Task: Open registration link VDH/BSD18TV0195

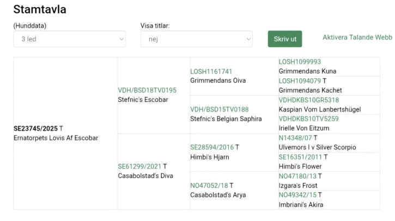Action: pos(147,90)
